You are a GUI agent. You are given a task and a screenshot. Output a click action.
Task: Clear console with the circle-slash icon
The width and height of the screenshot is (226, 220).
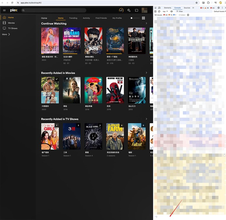[x=159, y=11]
